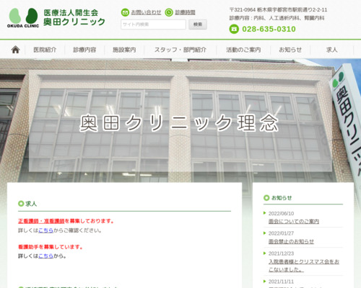Click the green clock icon beside 診療時間

(169, 12)
